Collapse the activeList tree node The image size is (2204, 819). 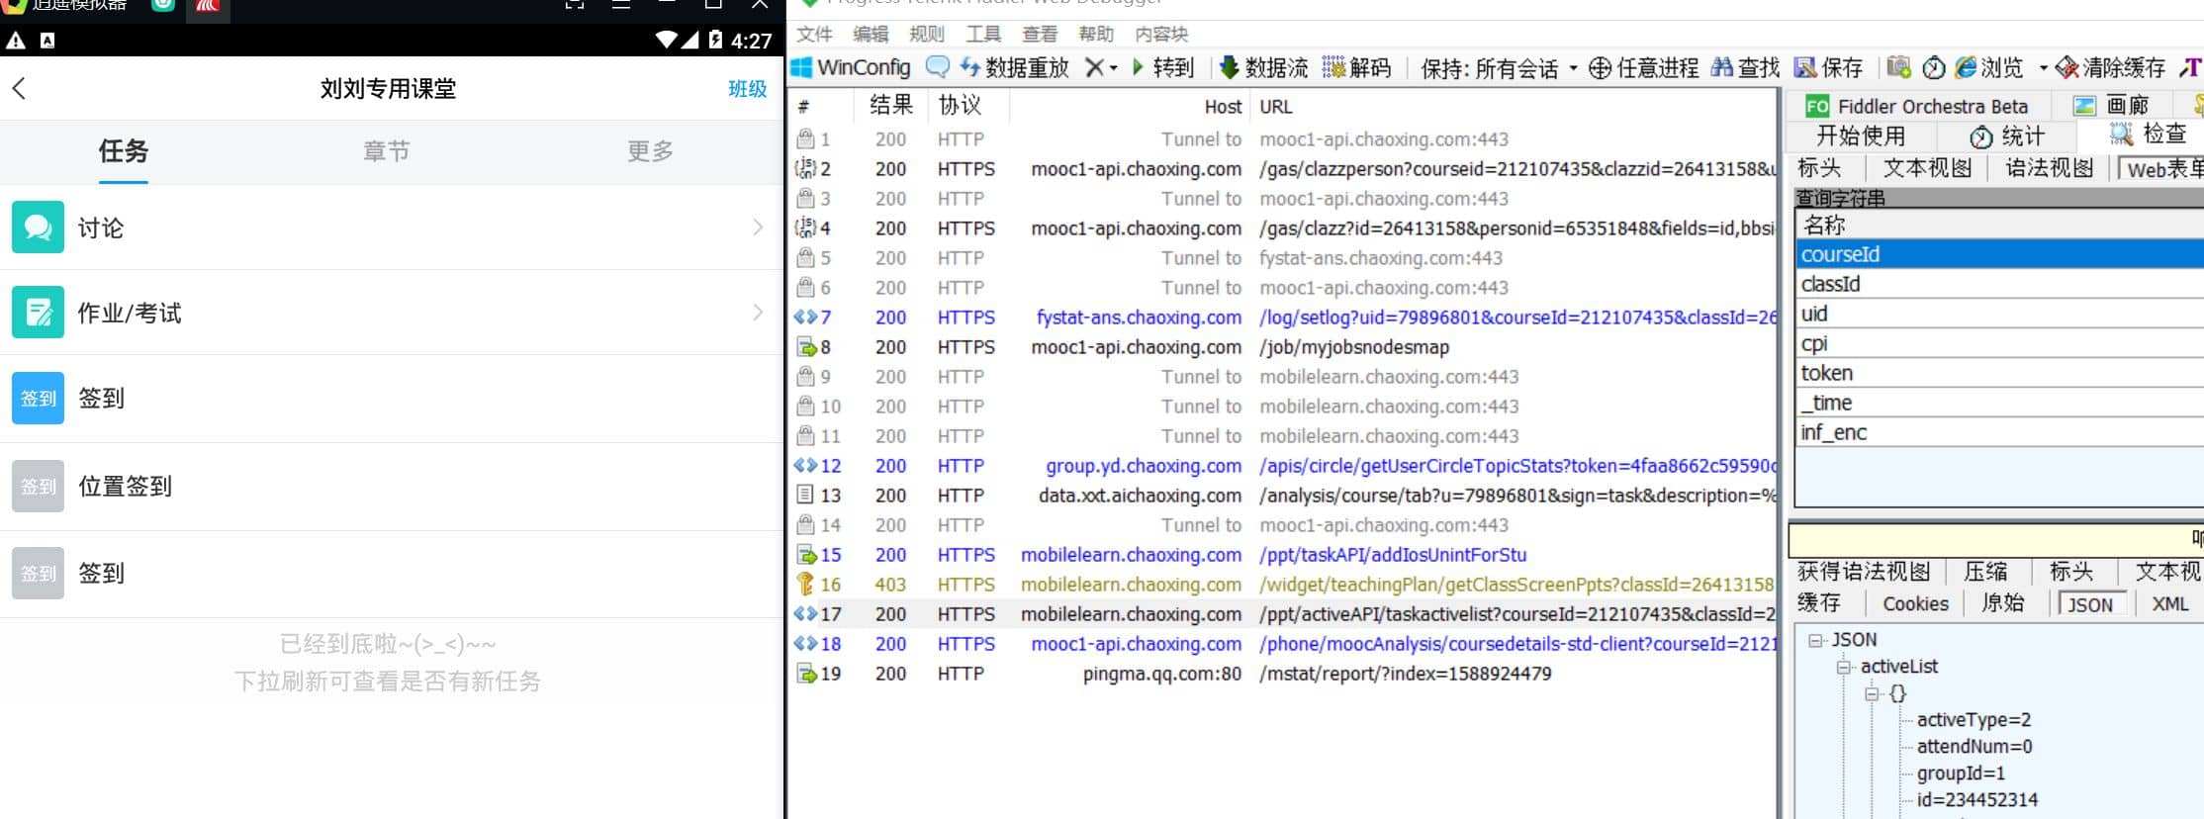point(1844,667)
